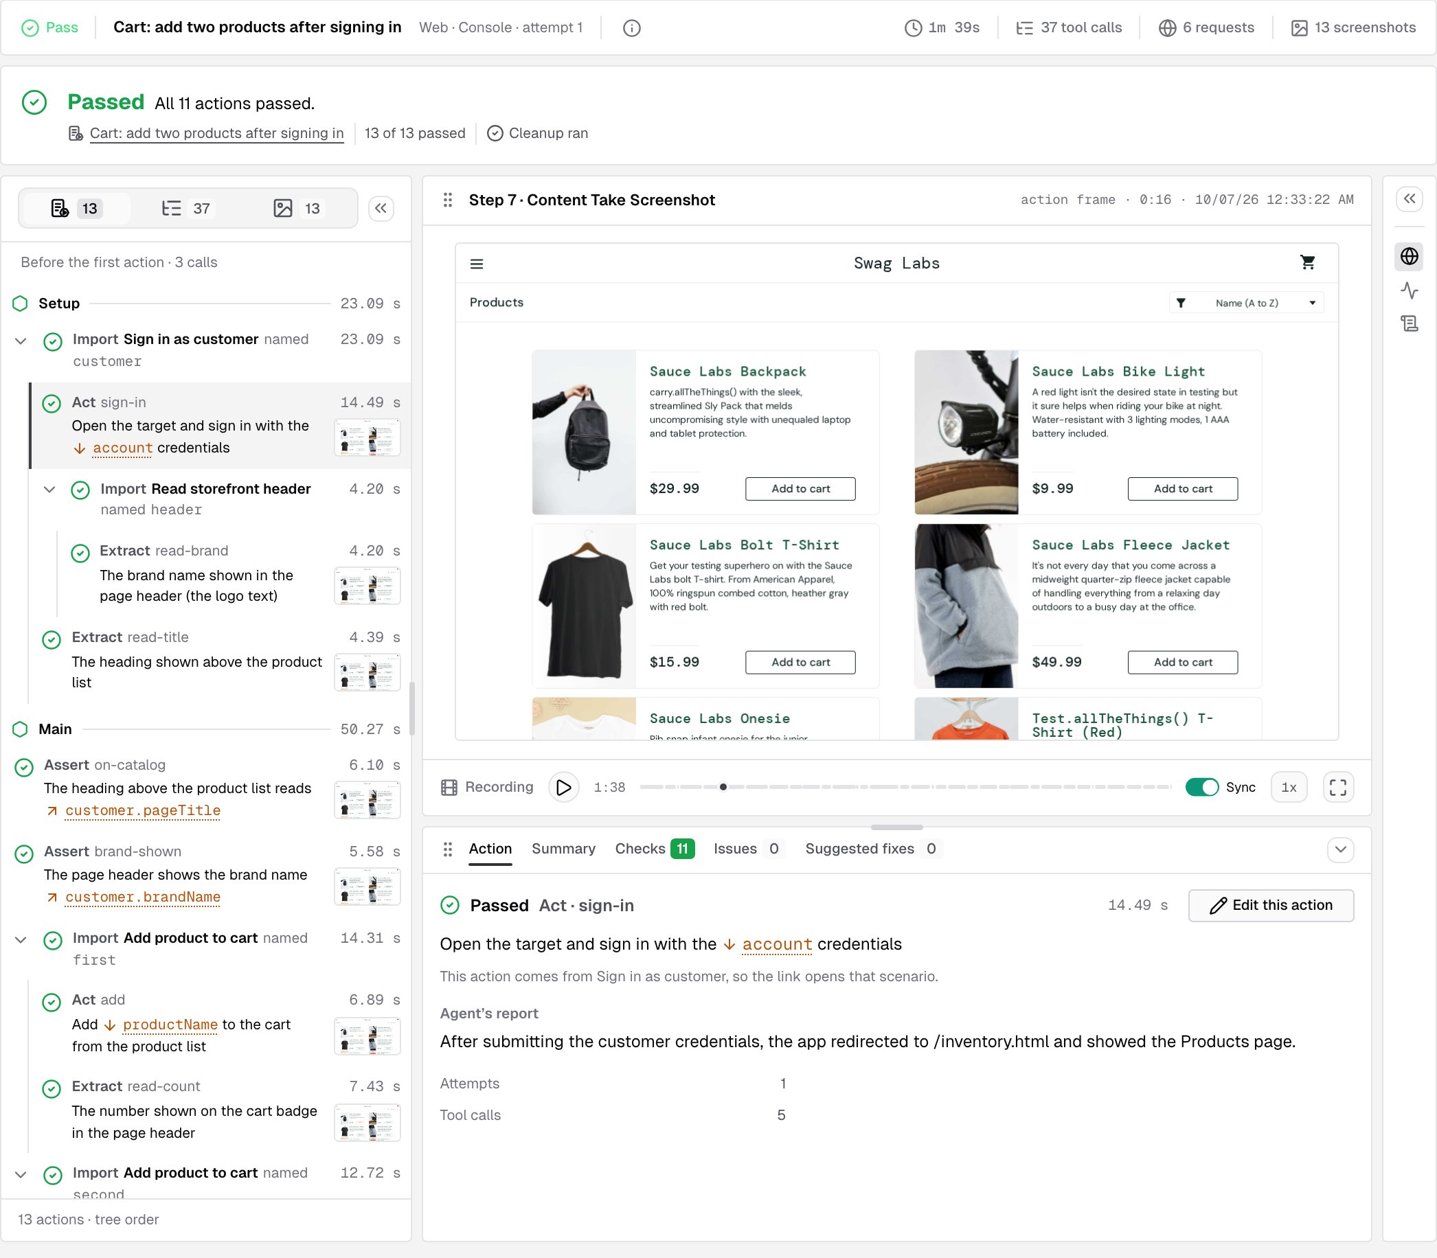This screenshot has width=1437, height=1258.
Task: Expand the right sidebar with double chevron
Action: pos(1409,198)
